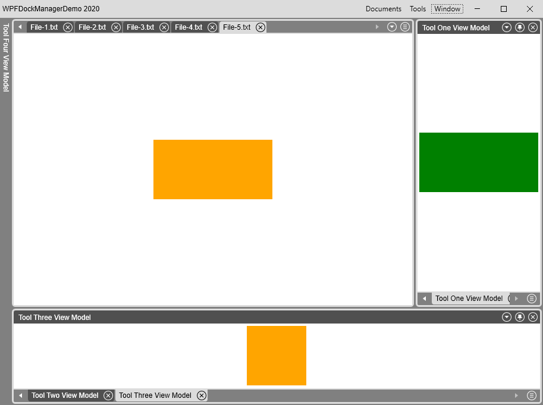Close the File-3.txt tab

click(164, 27)
